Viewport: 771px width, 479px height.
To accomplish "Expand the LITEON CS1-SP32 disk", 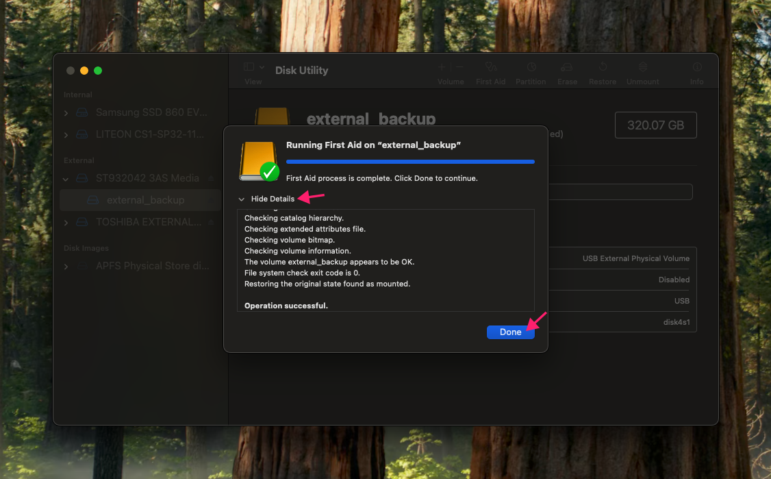I will [x=66, y=135].
